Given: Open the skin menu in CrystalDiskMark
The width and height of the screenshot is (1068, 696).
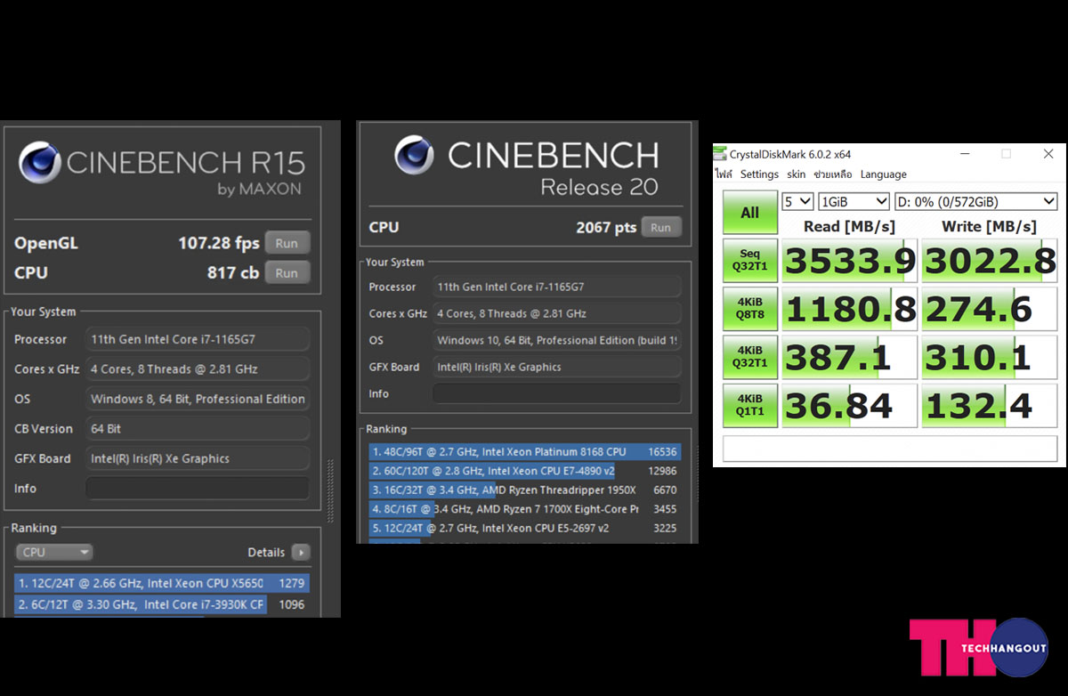Looking at the screenshot, I should 796,174.
